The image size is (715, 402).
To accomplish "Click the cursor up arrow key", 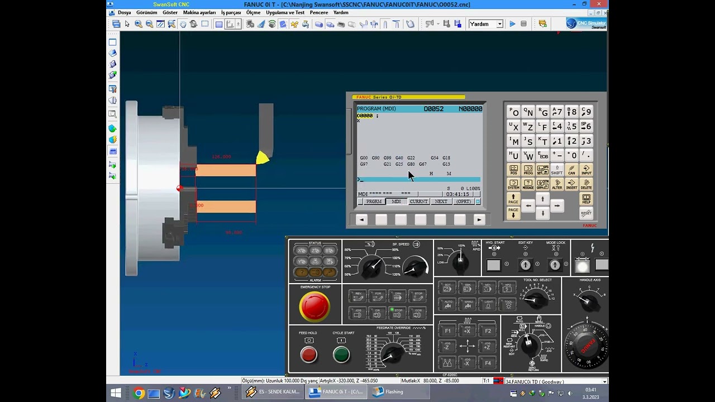I will (542, 199).
